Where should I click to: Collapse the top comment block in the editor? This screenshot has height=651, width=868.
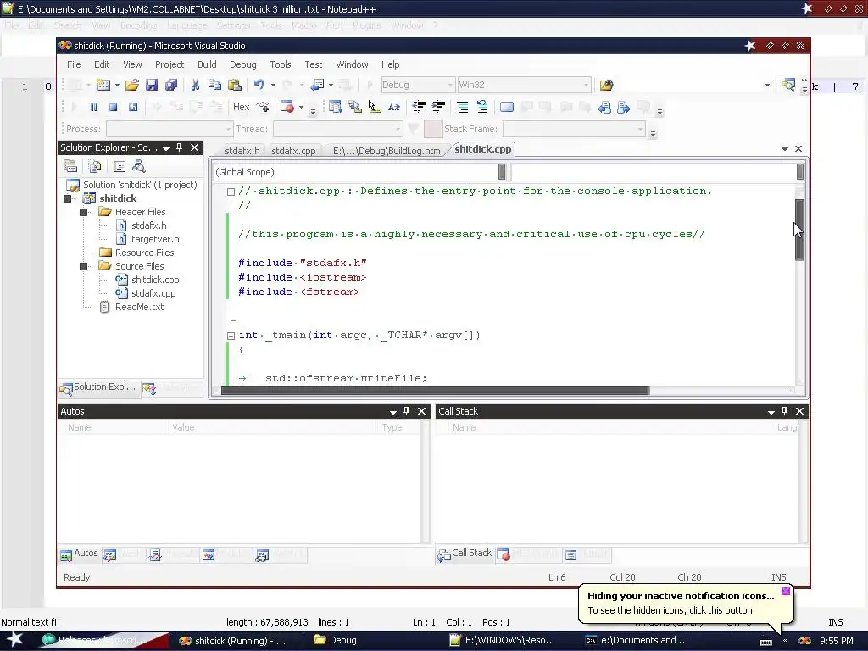[x=231, y=192]
